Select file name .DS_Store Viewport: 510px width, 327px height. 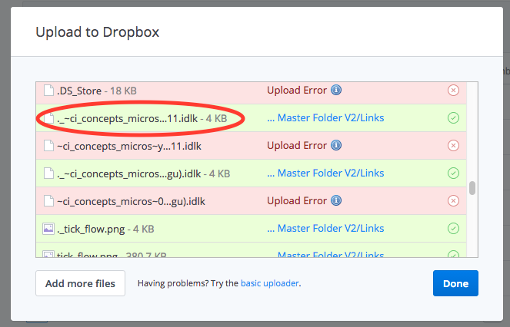(79, 91)
